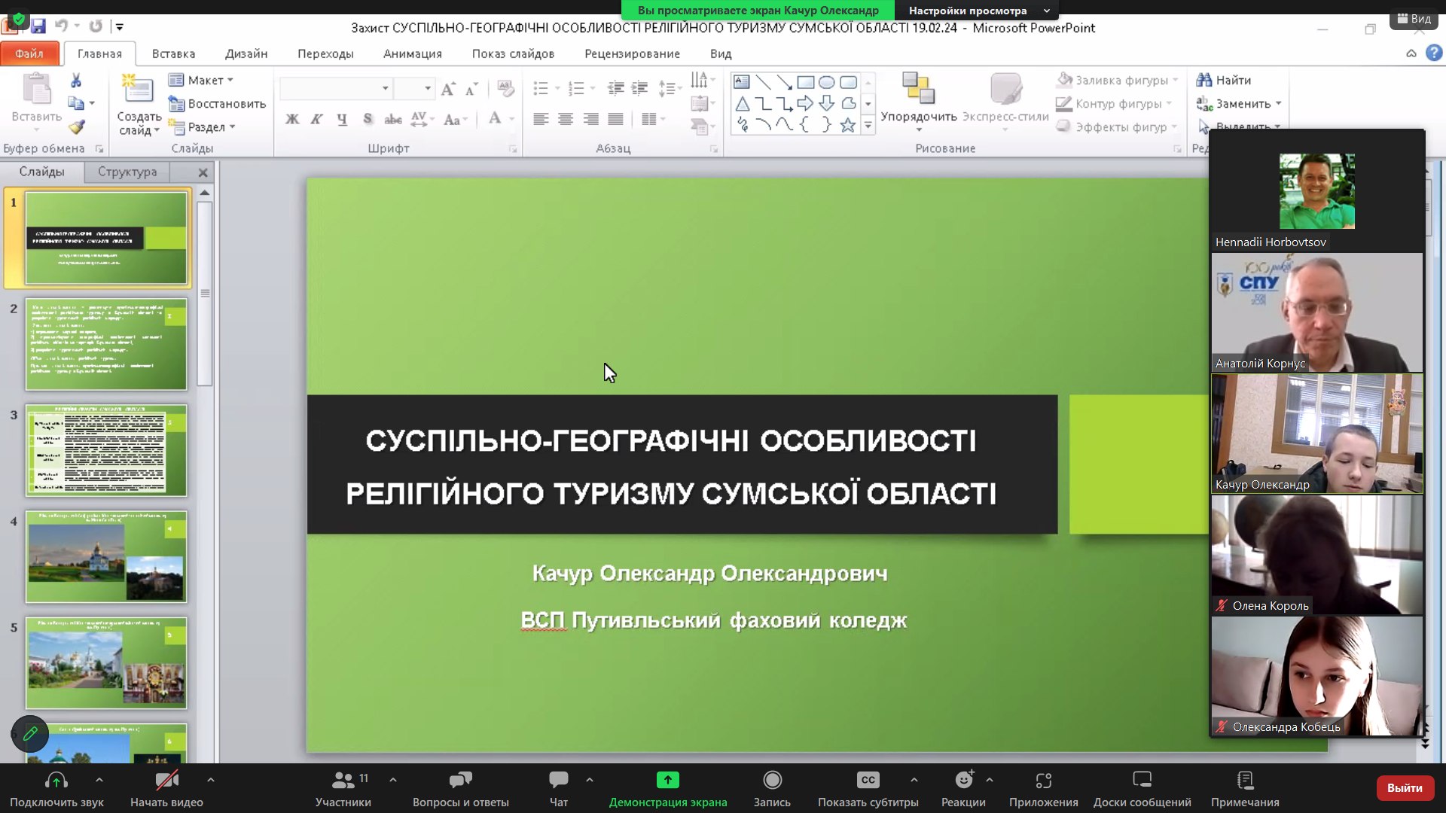Click the Record icon in Zoom toolbar

pos(772,780)
